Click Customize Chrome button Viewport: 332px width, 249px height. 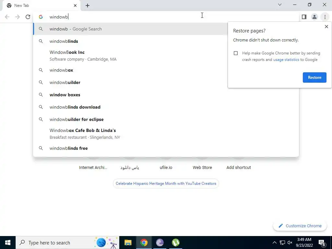pyautogui.click(x=300, y=226)
